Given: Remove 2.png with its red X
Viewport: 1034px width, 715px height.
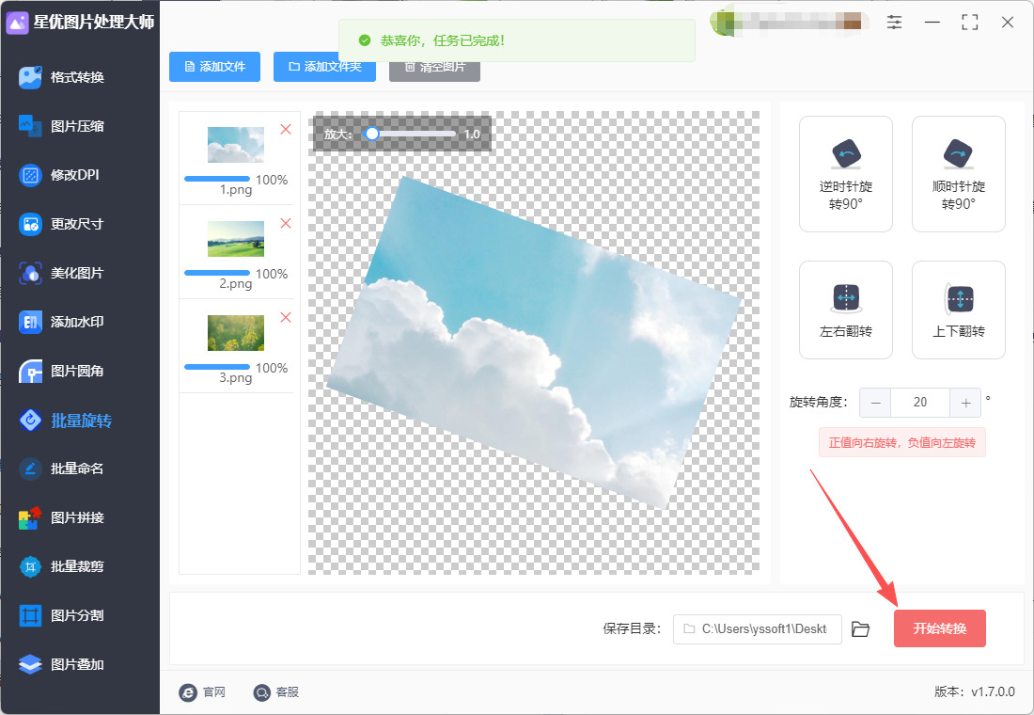Looking at the screenshot, I should pyautogui.click(x=286, y=223).
